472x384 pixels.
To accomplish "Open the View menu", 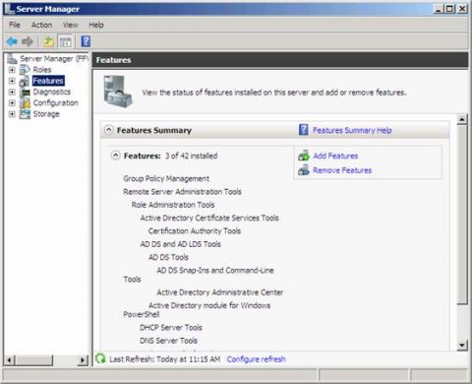I will [x=71, y=25].
